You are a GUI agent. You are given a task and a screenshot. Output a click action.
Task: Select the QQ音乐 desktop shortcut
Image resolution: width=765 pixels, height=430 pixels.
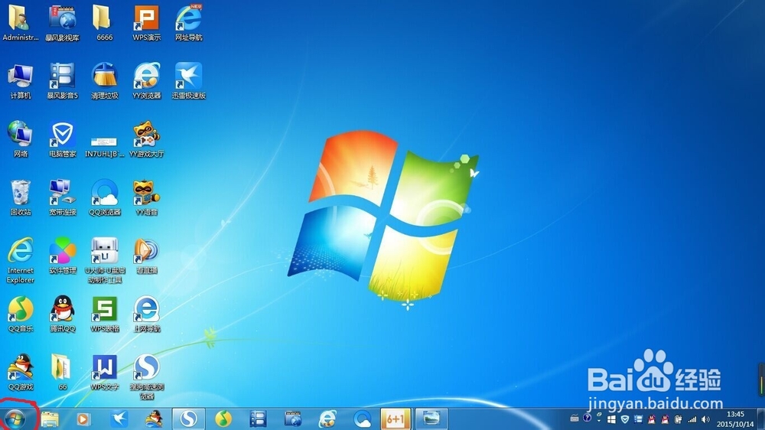(x=20, y=314)
